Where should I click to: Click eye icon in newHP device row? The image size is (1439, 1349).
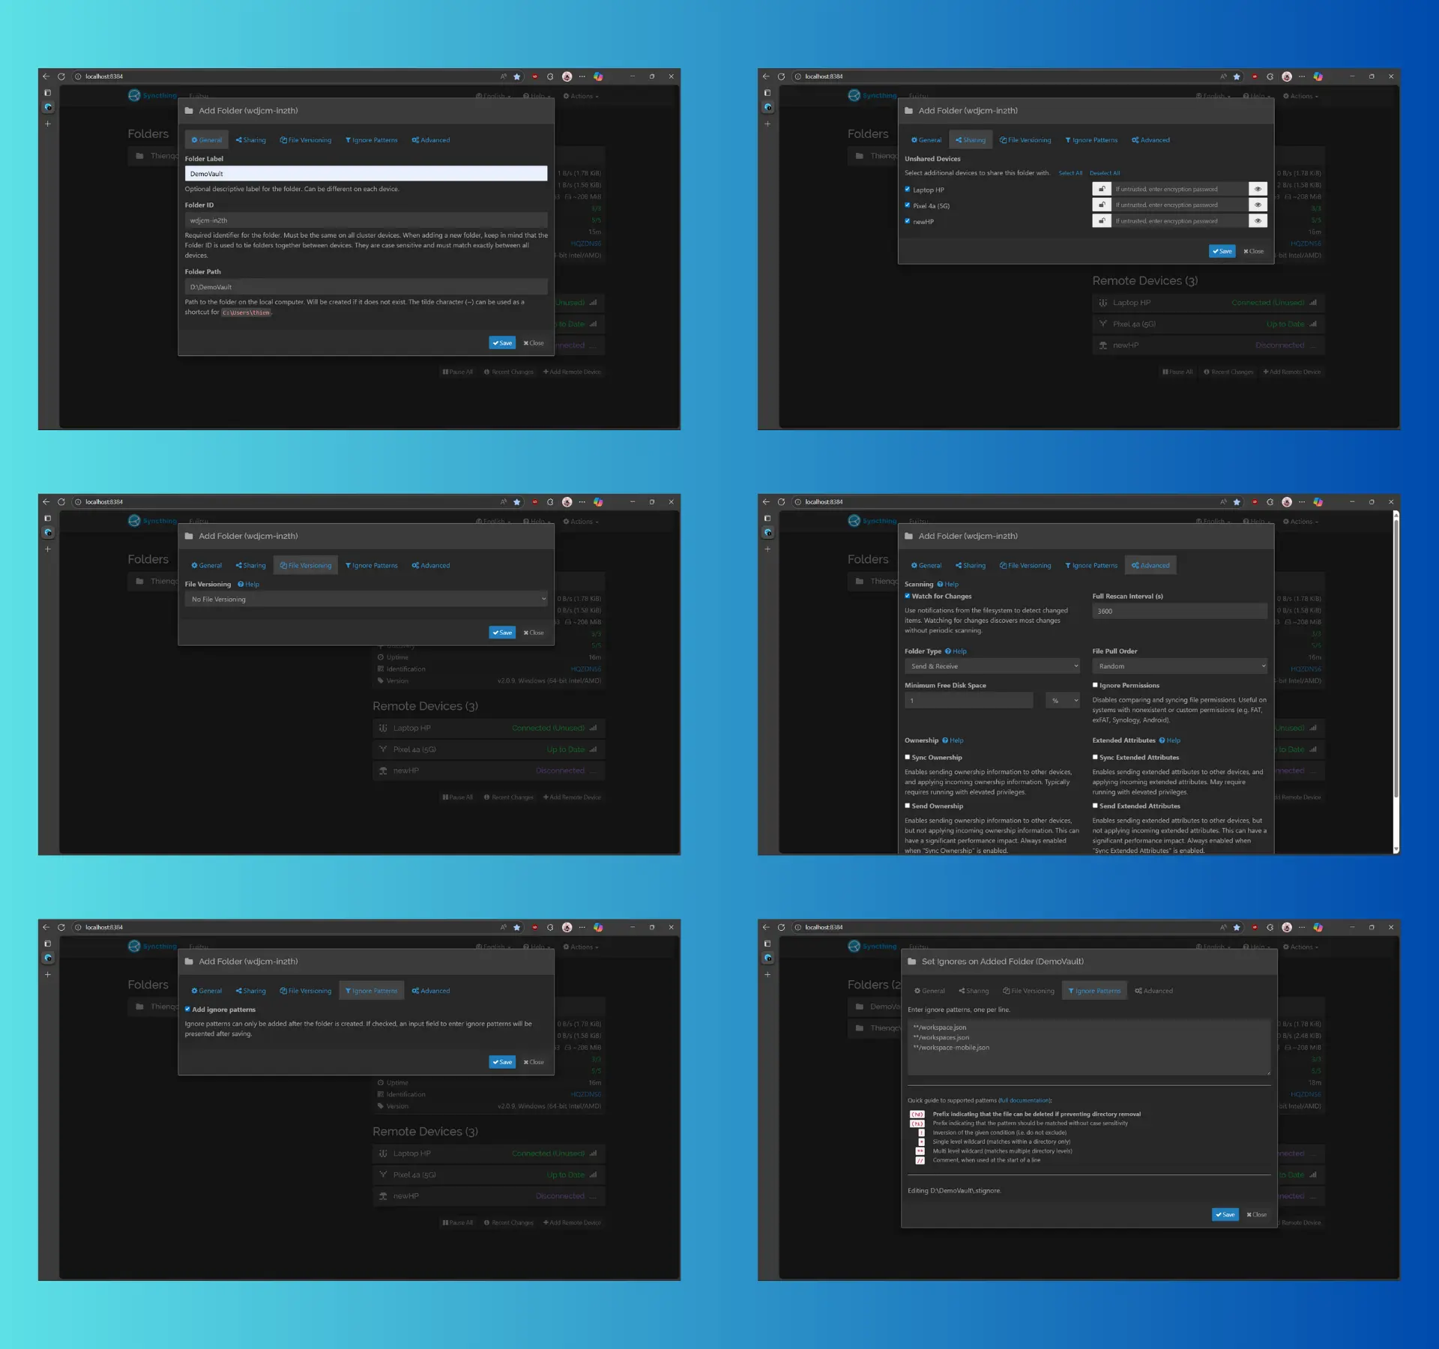(1258, 221)
